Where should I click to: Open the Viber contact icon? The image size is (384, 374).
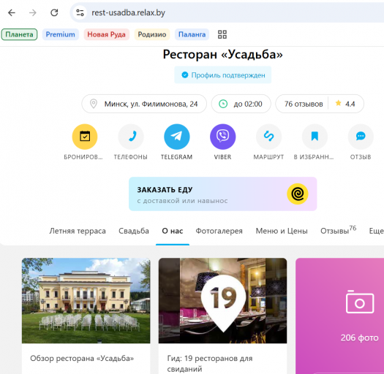tap(223, 137)
